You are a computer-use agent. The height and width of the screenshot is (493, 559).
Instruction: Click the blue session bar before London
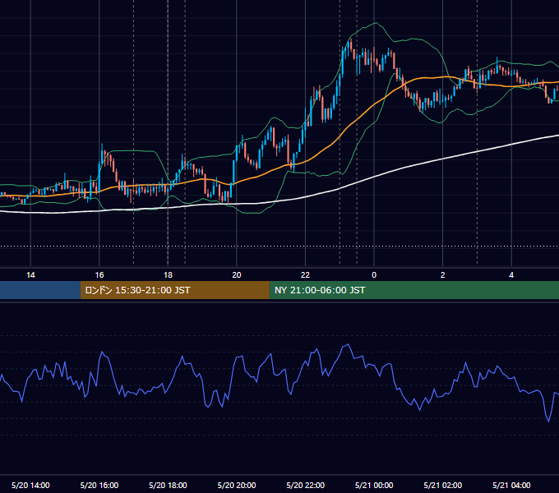click(40, 290)
